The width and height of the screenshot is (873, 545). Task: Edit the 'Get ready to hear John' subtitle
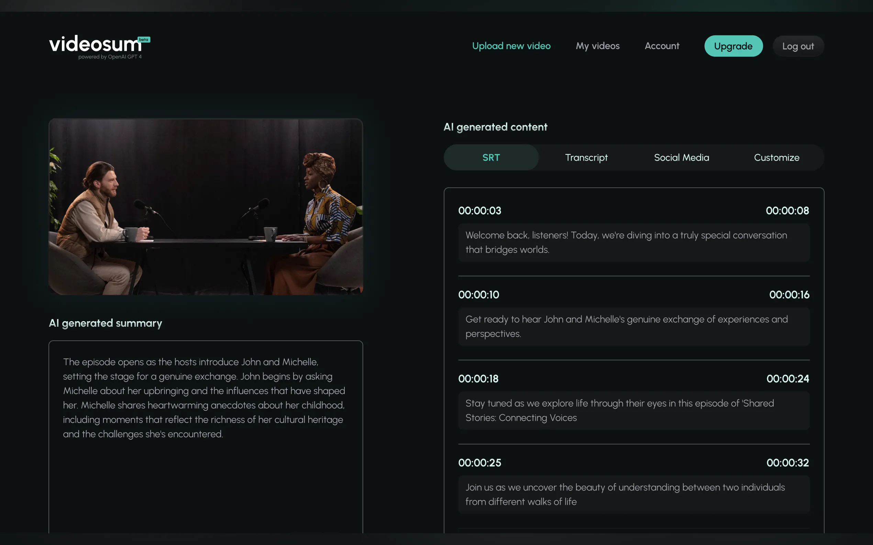coord(633,326)
